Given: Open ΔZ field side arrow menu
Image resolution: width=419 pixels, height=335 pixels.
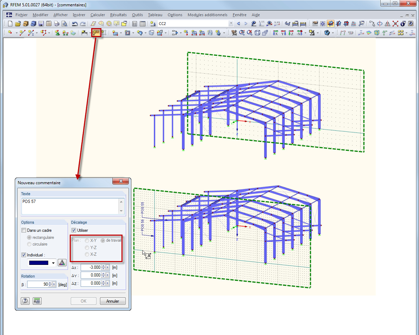Looking at the screenshot, I should [x=108, y=284].
